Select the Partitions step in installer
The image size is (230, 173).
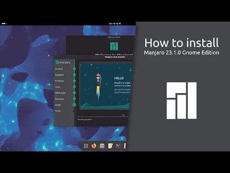point(59,81)
